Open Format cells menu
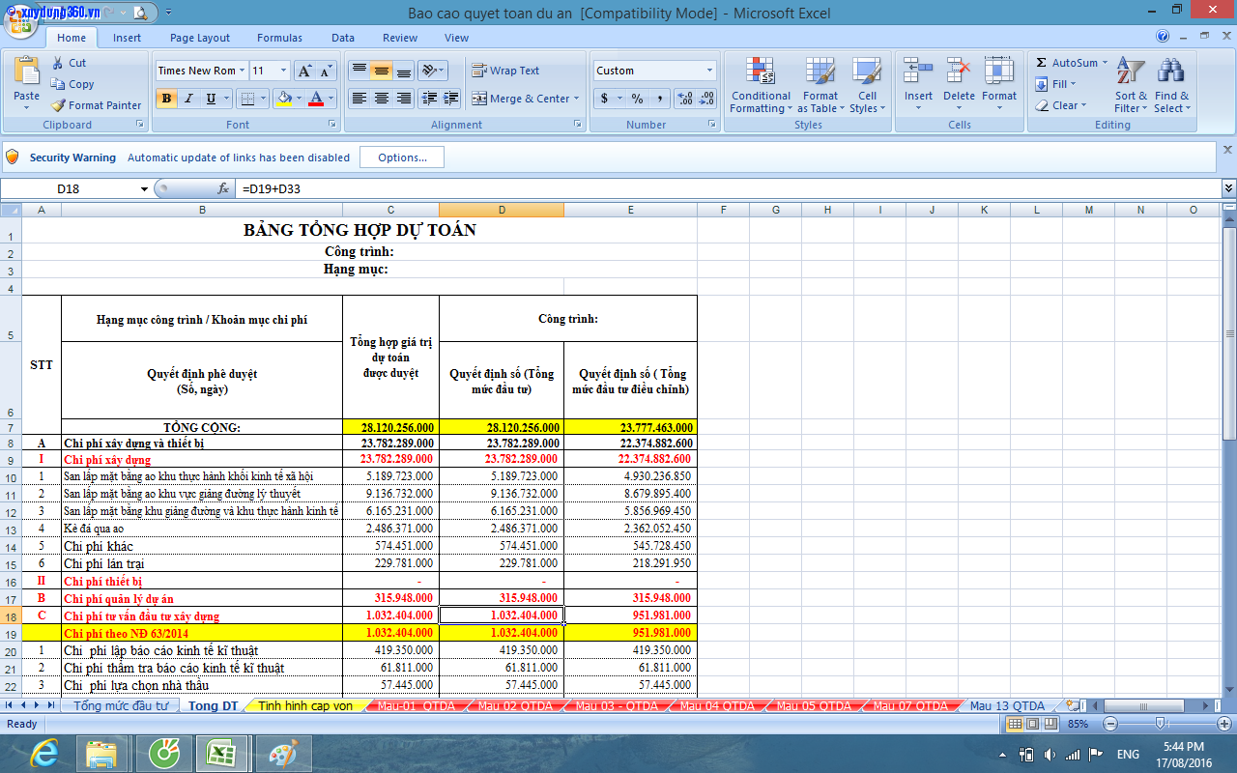This screenshot has width=1237, height=773. (999, 85)
